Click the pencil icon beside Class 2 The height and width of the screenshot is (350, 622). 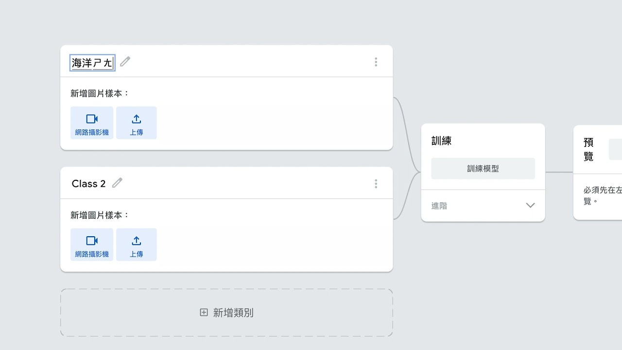point(117,183)
